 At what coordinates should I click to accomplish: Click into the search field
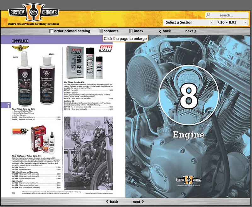(x=227, y=15)
